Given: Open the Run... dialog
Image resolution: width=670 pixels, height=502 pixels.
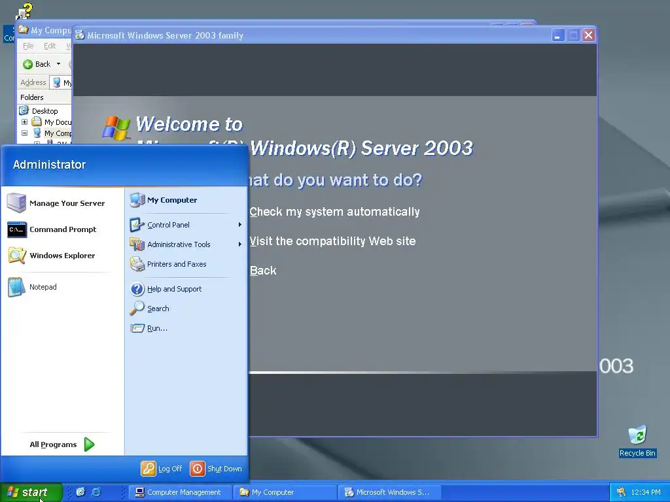Looking at the screenshot, I should tap(185, 328).
